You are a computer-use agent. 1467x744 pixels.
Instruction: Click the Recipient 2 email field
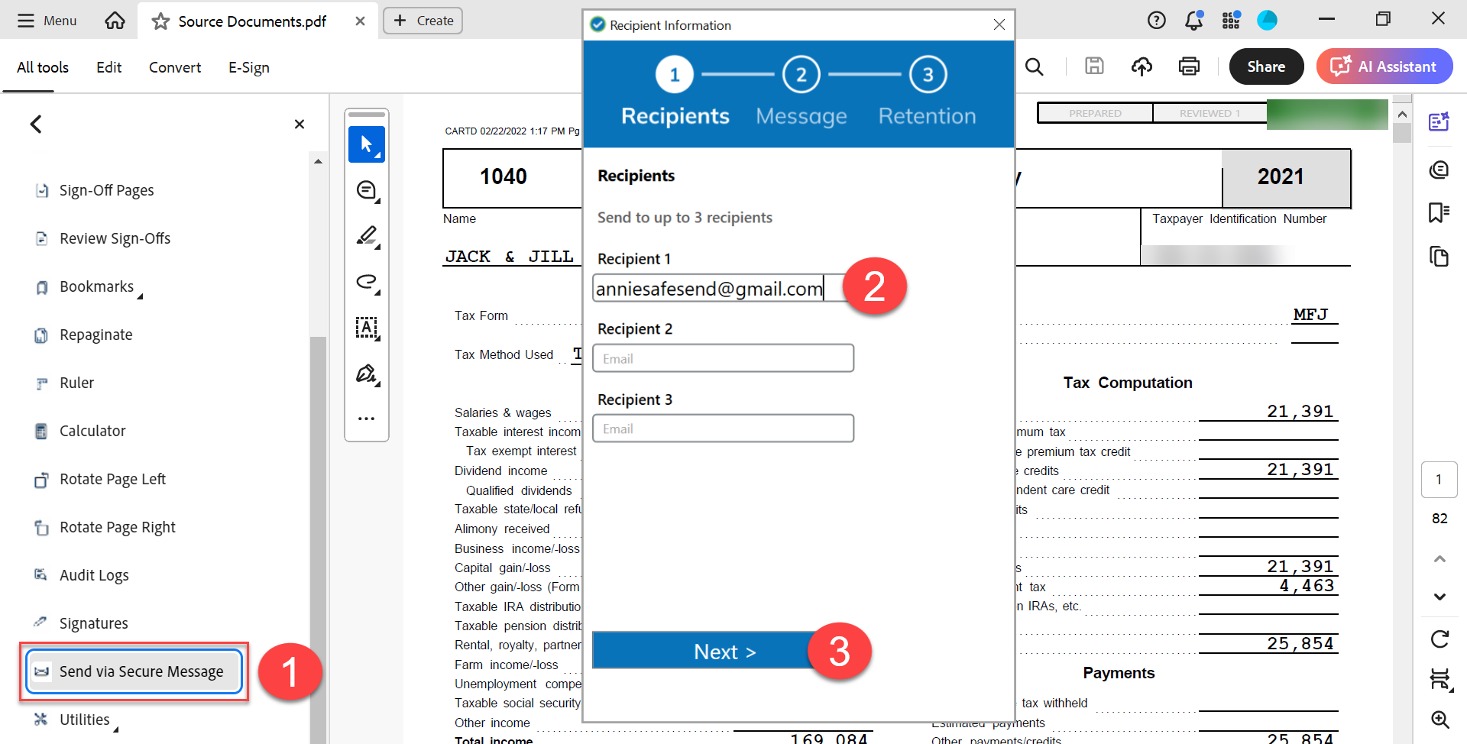[723, 357]
